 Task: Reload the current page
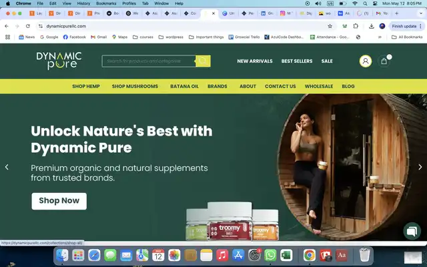click(x=28, y=26)
